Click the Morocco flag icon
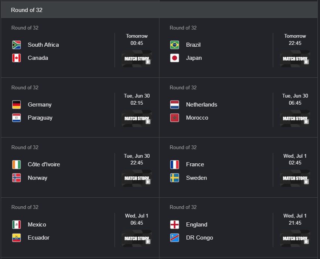Viewport: 320px width, 259px height. point(174,118)
